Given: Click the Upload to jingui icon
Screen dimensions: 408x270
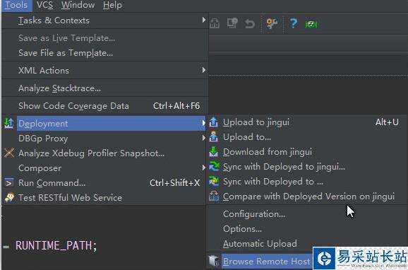Looking at the screenshot, I should coord(214,122).
